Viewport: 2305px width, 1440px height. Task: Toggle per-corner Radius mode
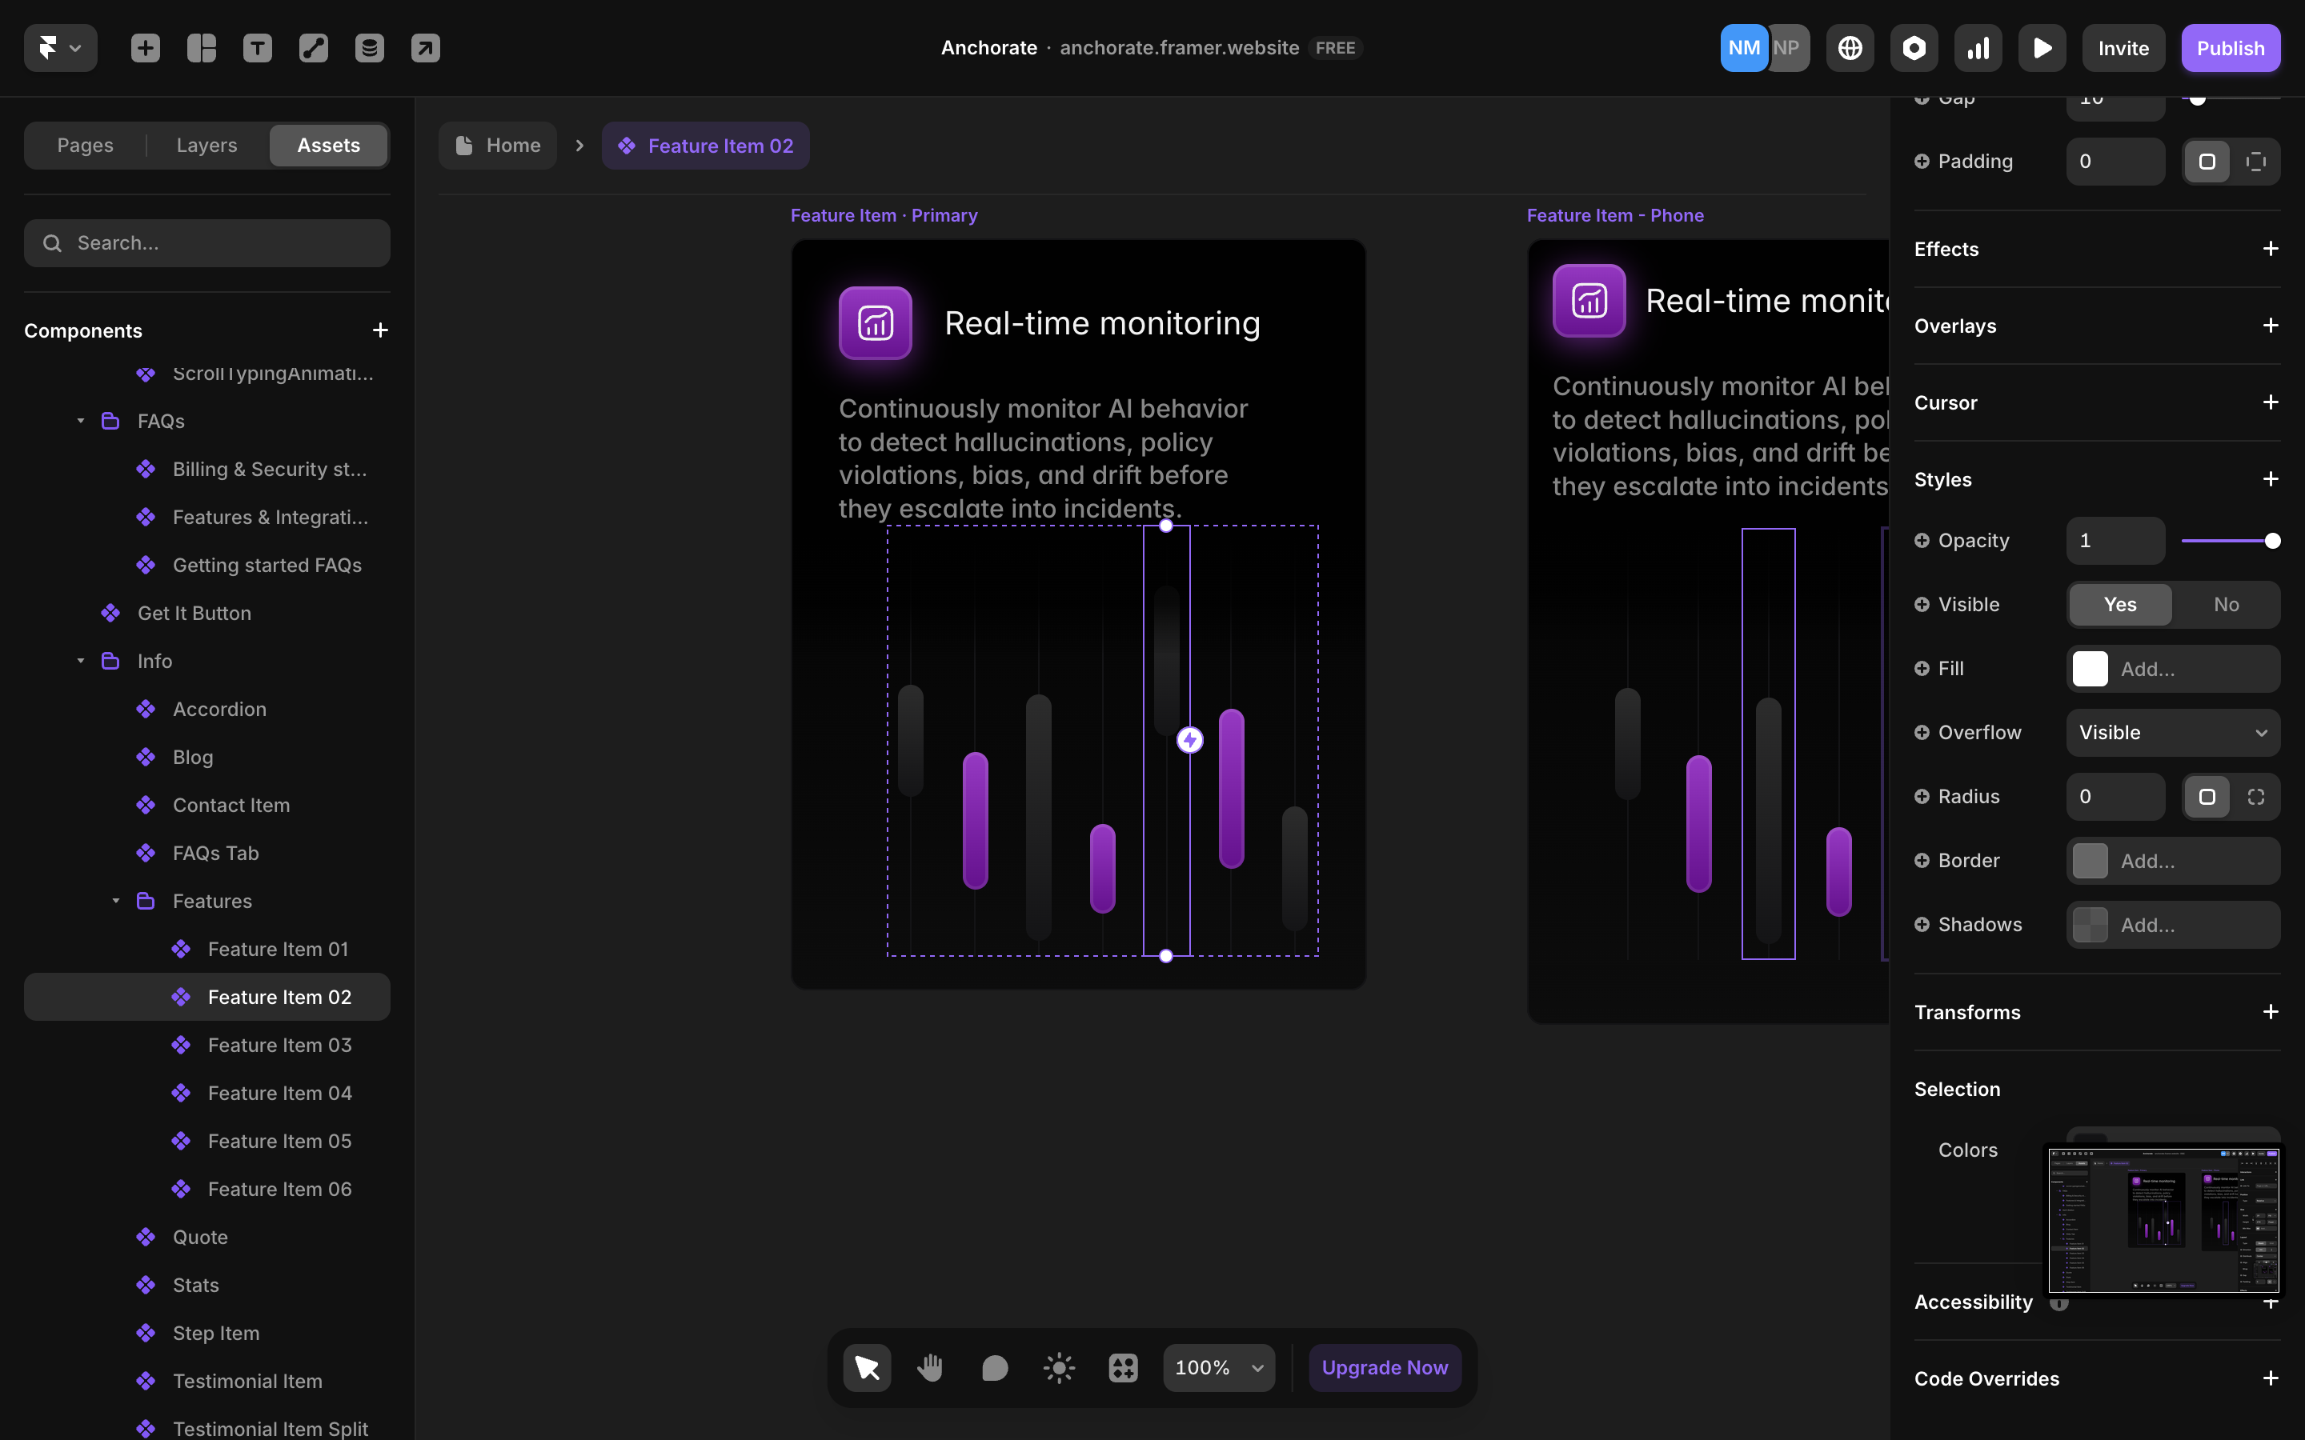[x=2255, y=796]
